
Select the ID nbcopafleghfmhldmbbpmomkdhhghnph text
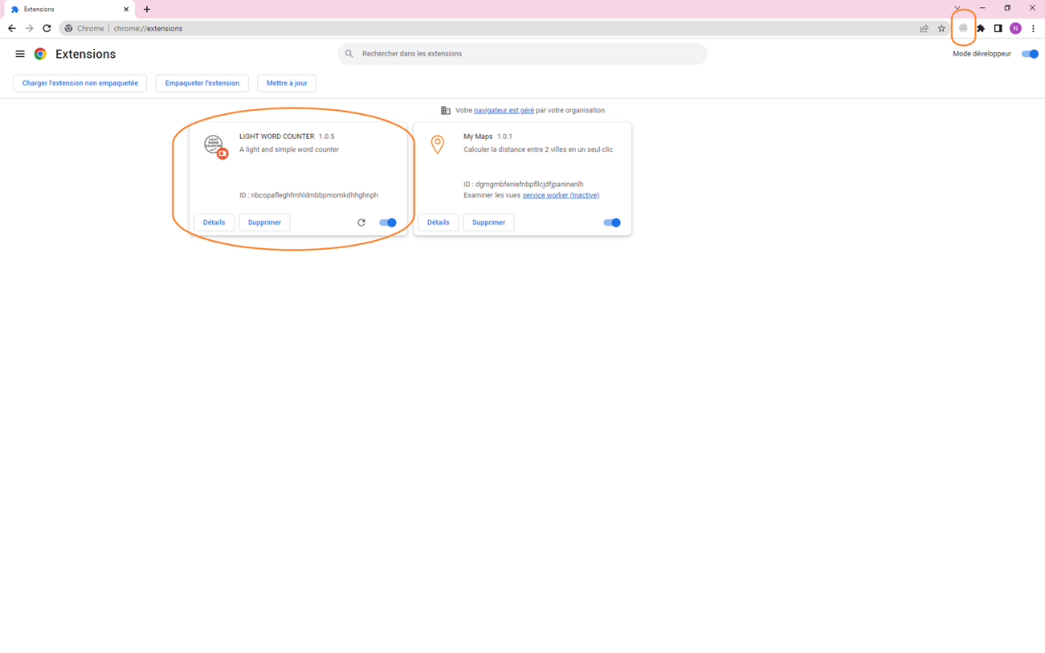309,195
